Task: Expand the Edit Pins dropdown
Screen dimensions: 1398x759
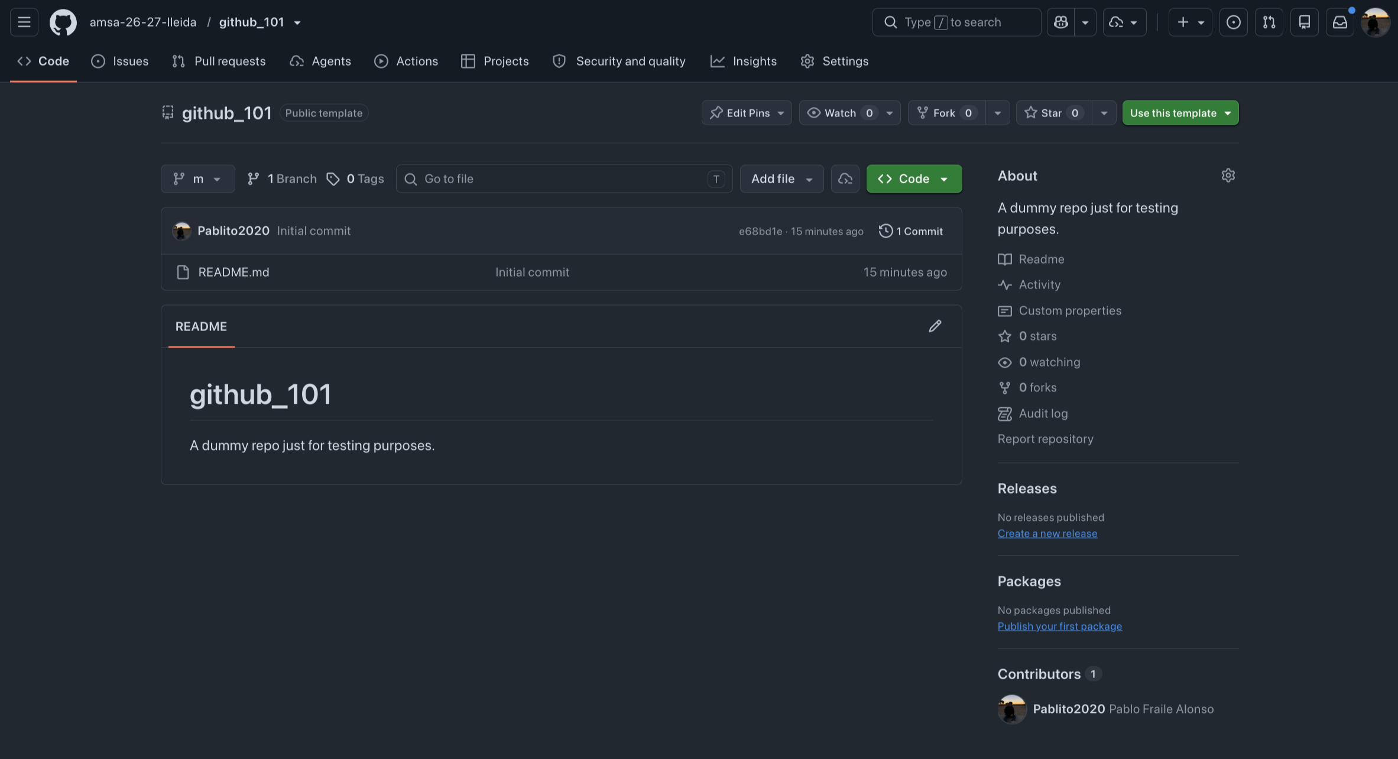Action: click(x=747, y=113)
